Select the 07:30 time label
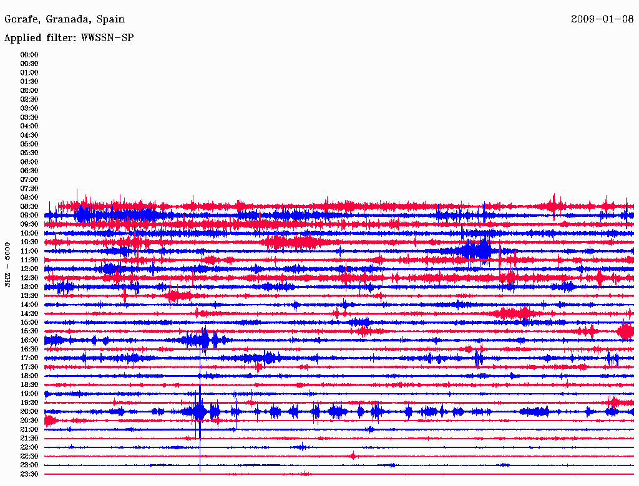 click(x=29, y=188)
